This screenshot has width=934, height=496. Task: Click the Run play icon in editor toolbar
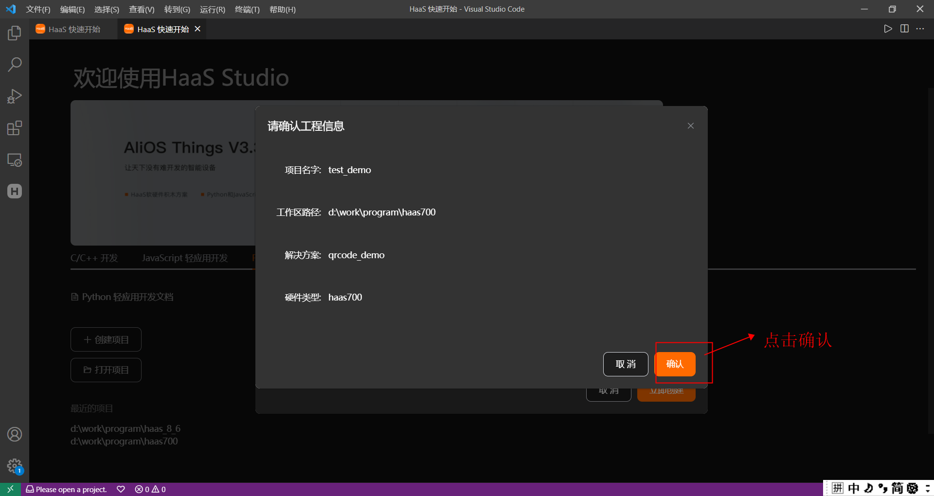(x=888, y=29)
